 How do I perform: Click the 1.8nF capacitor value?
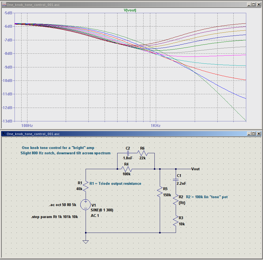pyautogui.click(x=128, y=158)
